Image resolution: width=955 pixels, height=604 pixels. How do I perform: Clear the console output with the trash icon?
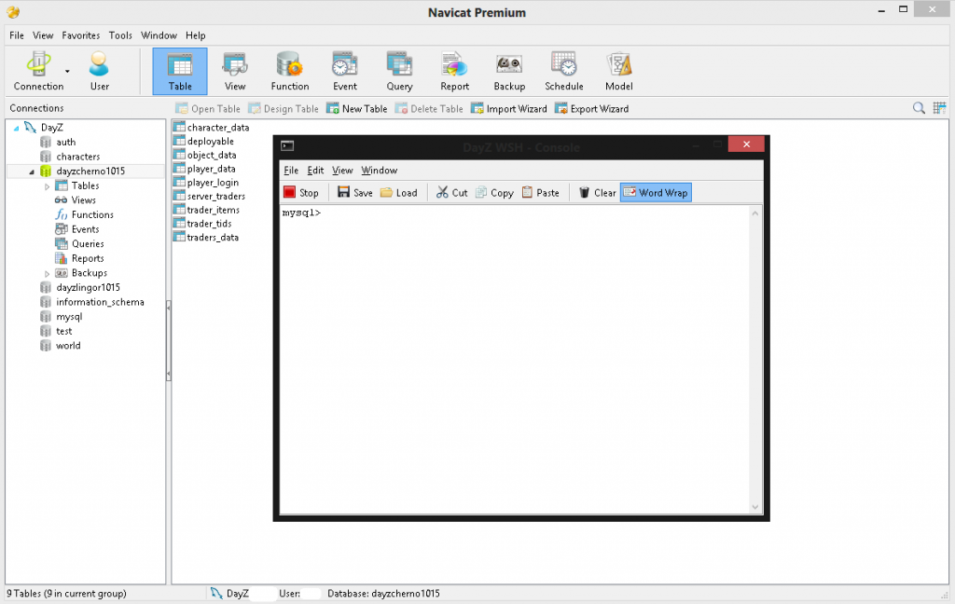pos(595,192)
